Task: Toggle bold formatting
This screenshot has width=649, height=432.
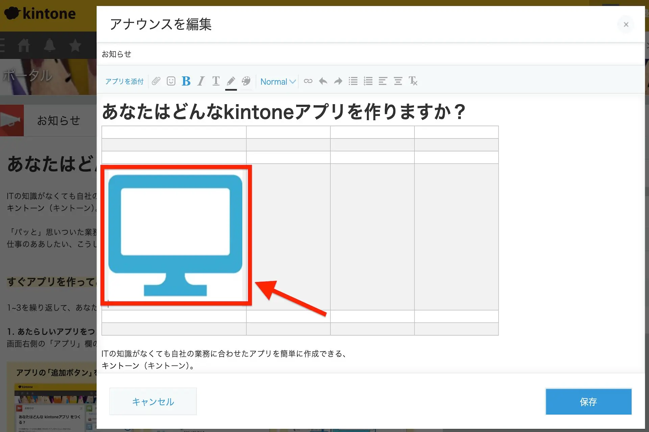Action: (186, 81)
